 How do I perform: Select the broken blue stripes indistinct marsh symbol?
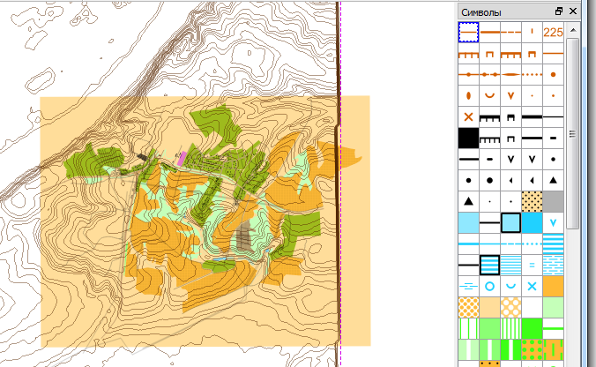pos(553,265)
